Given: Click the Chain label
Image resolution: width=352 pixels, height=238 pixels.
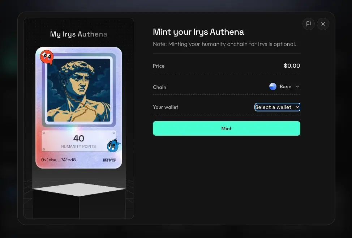Looking at the screenshot, I should tap(159, 87).
